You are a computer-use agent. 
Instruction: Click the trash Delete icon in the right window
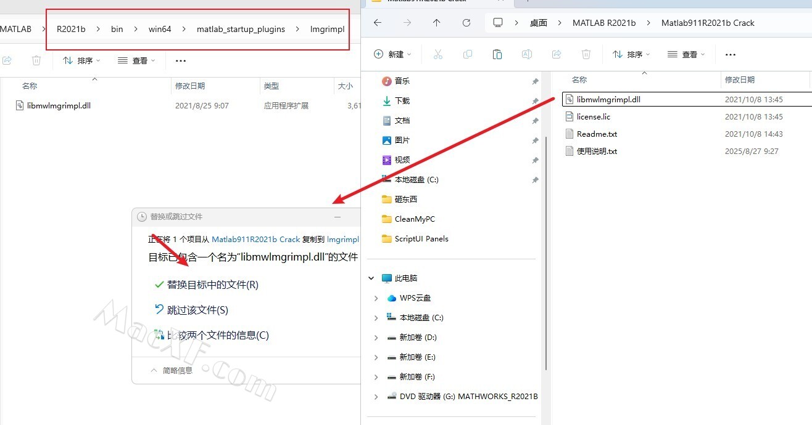586,54
